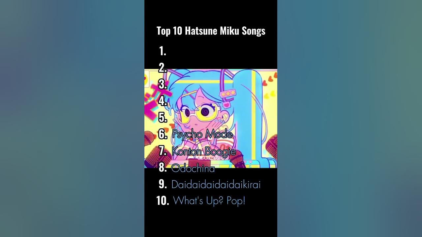This screenshot has width=422, height=237.
Task: Select the rank number 8 label
Action: point(163,167)
